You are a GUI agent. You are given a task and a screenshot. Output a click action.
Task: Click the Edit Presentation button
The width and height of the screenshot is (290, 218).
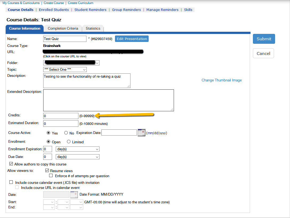[132, 39]
